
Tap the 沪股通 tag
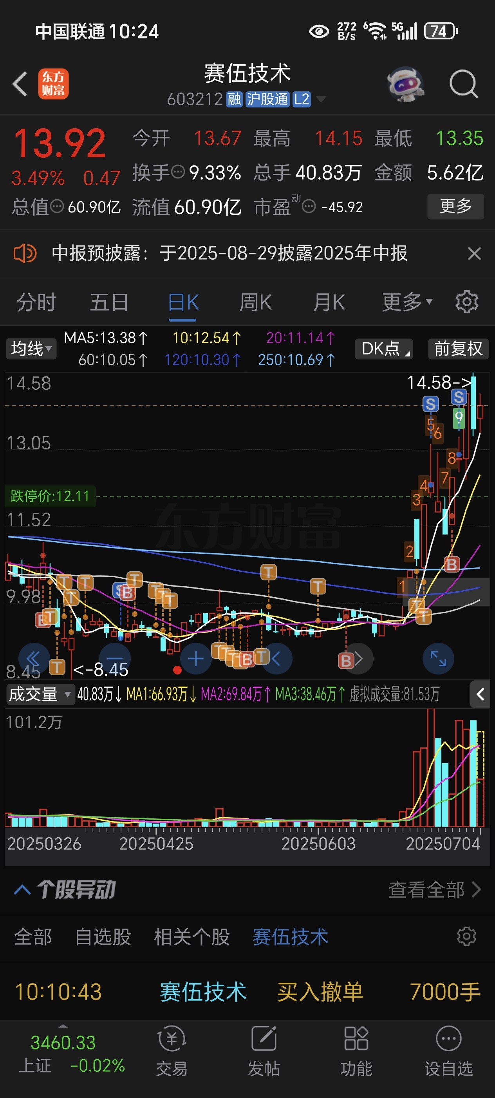[267, 99]
